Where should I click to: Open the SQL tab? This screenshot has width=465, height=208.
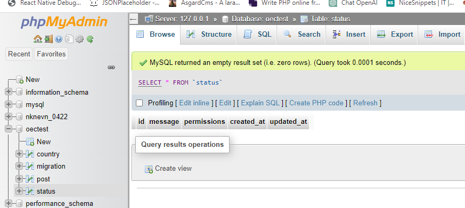[x=257, y=35]
